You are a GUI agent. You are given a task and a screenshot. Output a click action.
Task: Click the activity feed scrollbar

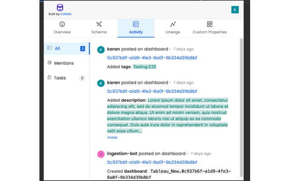point(242,108)
